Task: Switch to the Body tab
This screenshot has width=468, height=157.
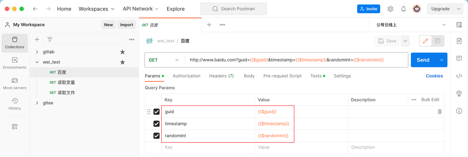Action: 249,76
